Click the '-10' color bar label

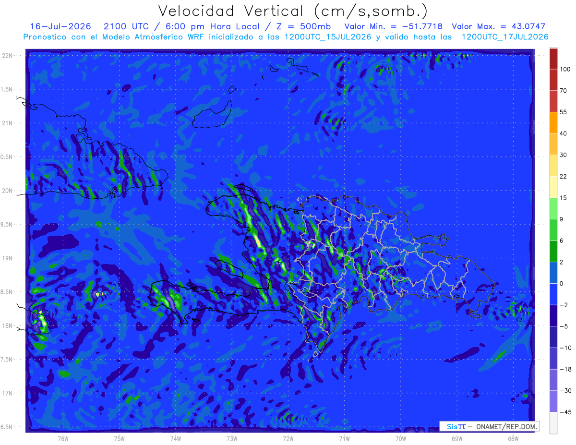tap(565, 348)
